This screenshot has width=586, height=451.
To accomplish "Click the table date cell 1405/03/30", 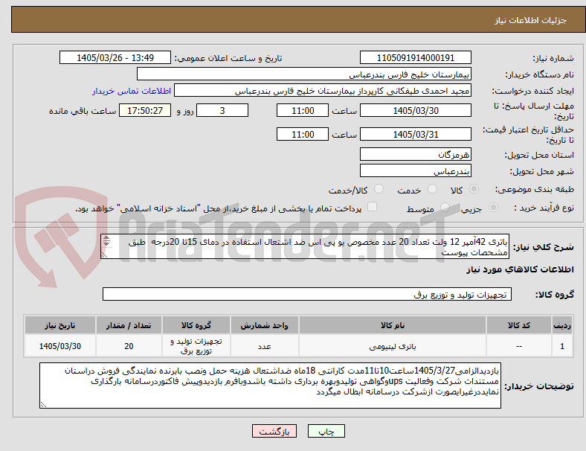I will point(59,346).
